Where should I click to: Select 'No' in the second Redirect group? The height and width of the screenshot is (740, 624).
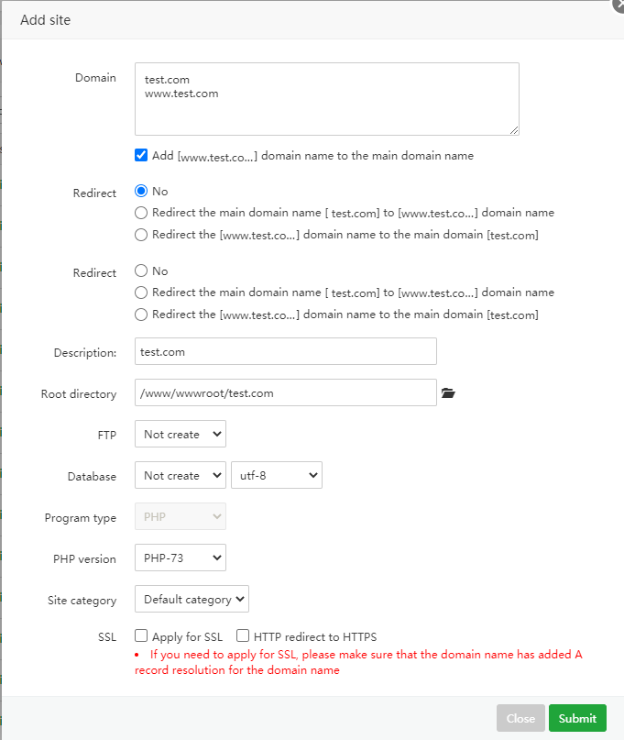click(141, 271)
